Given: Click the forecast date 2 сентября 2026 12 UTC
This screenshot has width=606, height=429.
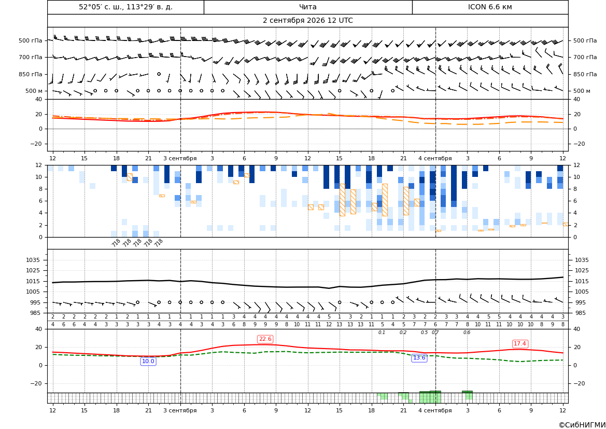Looking at the screenshot, I should 307,21.
